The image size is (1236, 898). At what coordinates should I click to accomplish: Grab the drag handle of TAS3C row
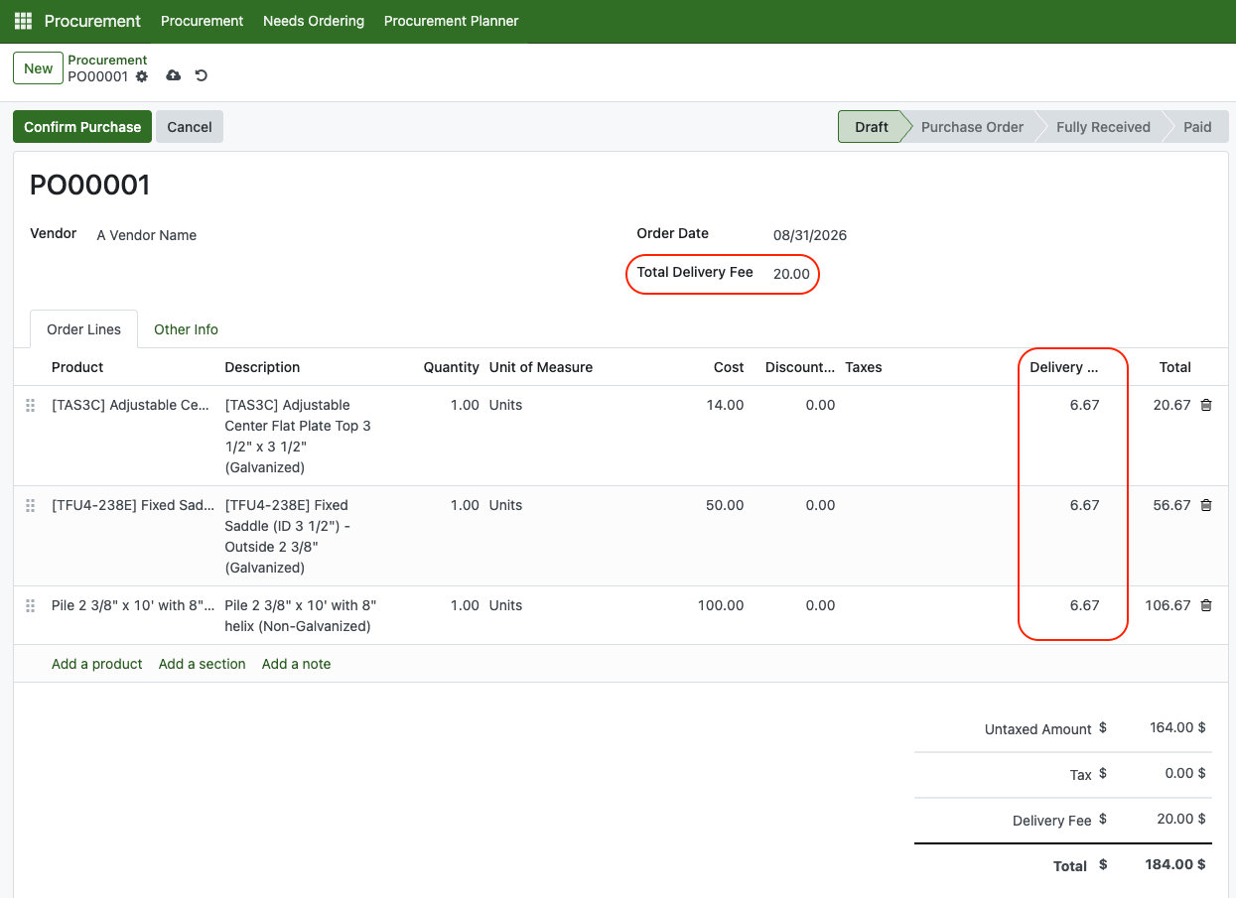pyautogui.click(x=31, y=405)
